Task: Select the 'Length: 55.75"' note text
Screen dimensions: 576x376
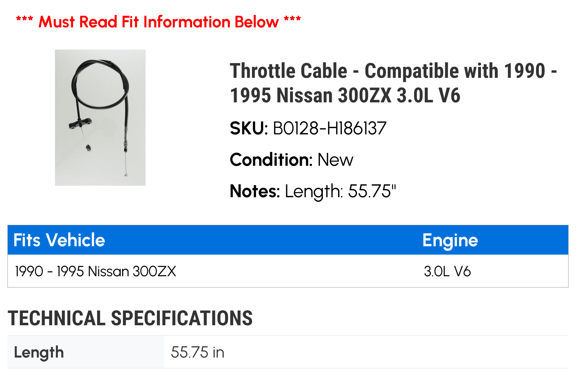Action: (x=340, y=191)
